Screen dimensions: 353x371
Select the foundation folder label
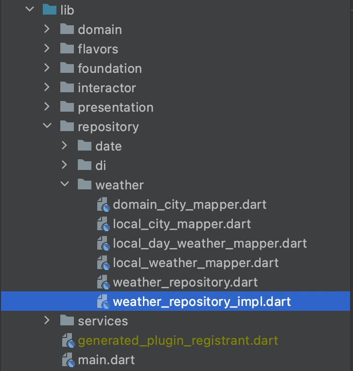tap(110, 68)
